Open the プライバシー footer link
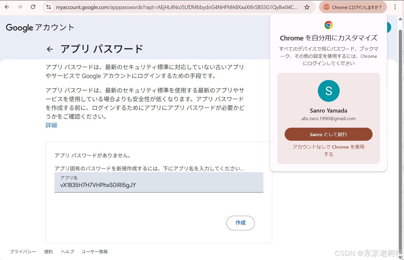 click(23, 252)
